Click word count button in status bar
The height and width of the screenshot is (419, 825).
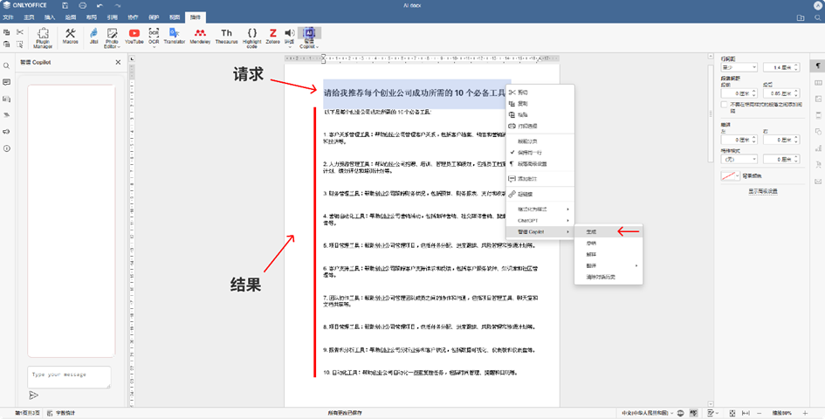tap(61, 413)
